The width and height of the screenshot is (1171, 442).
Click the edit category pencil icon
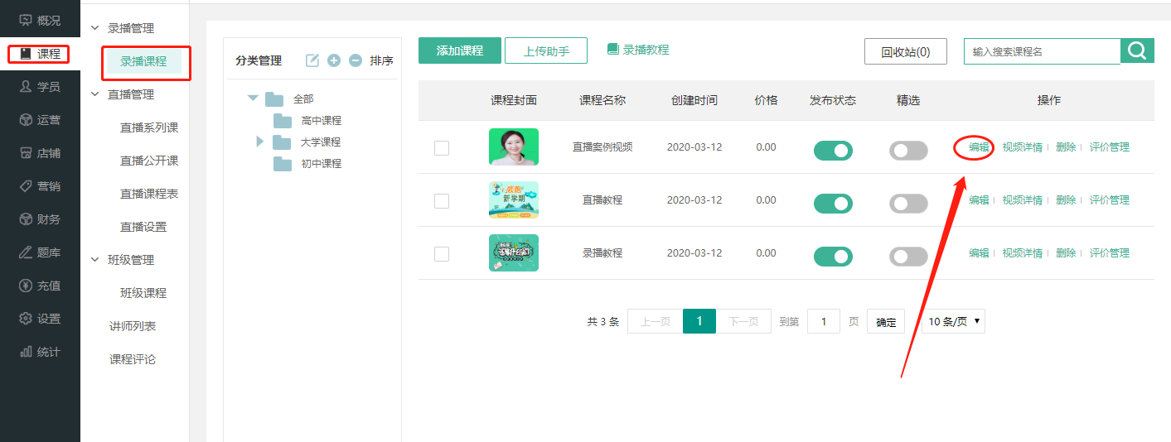coord(312,60)
